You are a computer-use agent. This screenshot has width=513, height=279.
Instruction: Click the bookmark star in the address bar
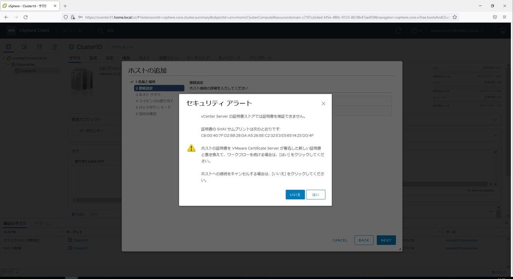click(x=454, y=17)
